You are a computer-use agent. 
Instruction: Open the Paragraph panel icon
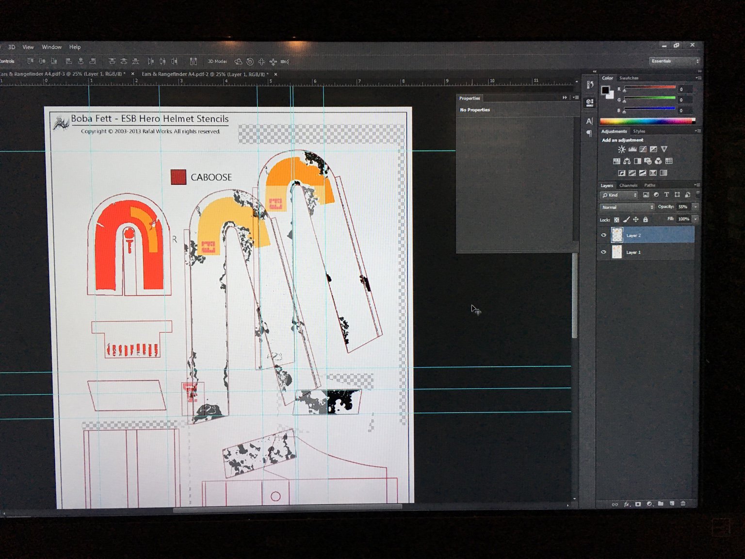(x=589, y=133)
